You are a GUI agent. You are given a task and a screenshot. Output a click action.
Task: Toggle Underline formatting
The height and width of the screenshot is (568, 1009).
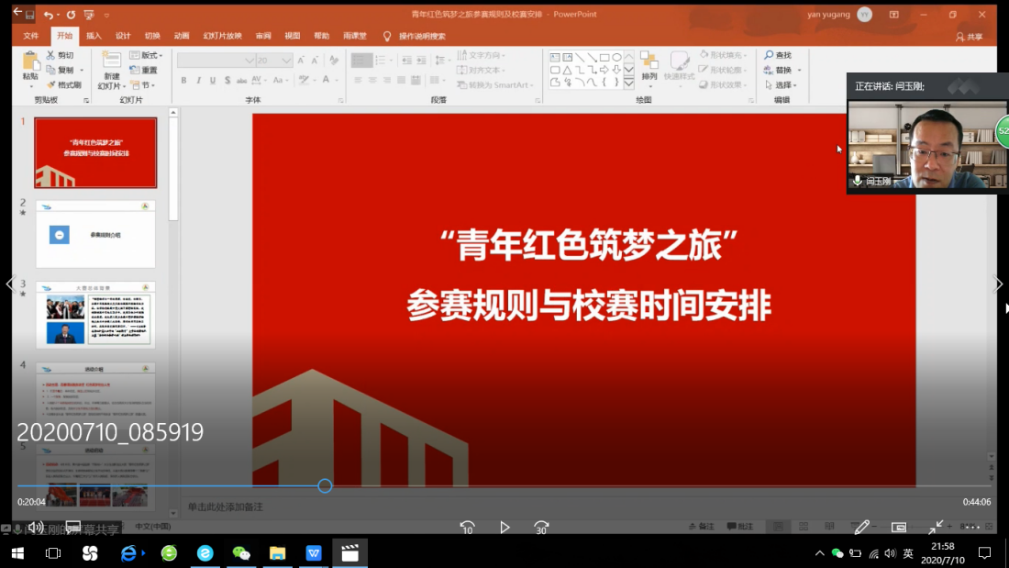coord(213,81)
